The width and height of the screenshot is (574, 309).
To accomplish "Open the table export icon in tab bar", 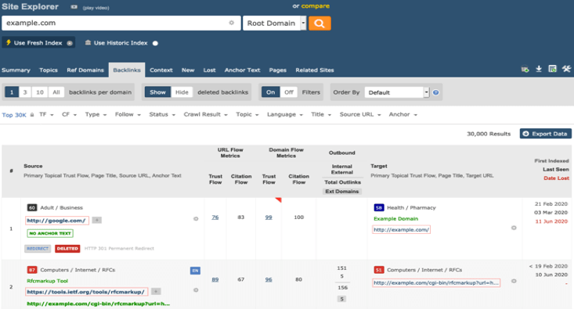I will 552,69.
